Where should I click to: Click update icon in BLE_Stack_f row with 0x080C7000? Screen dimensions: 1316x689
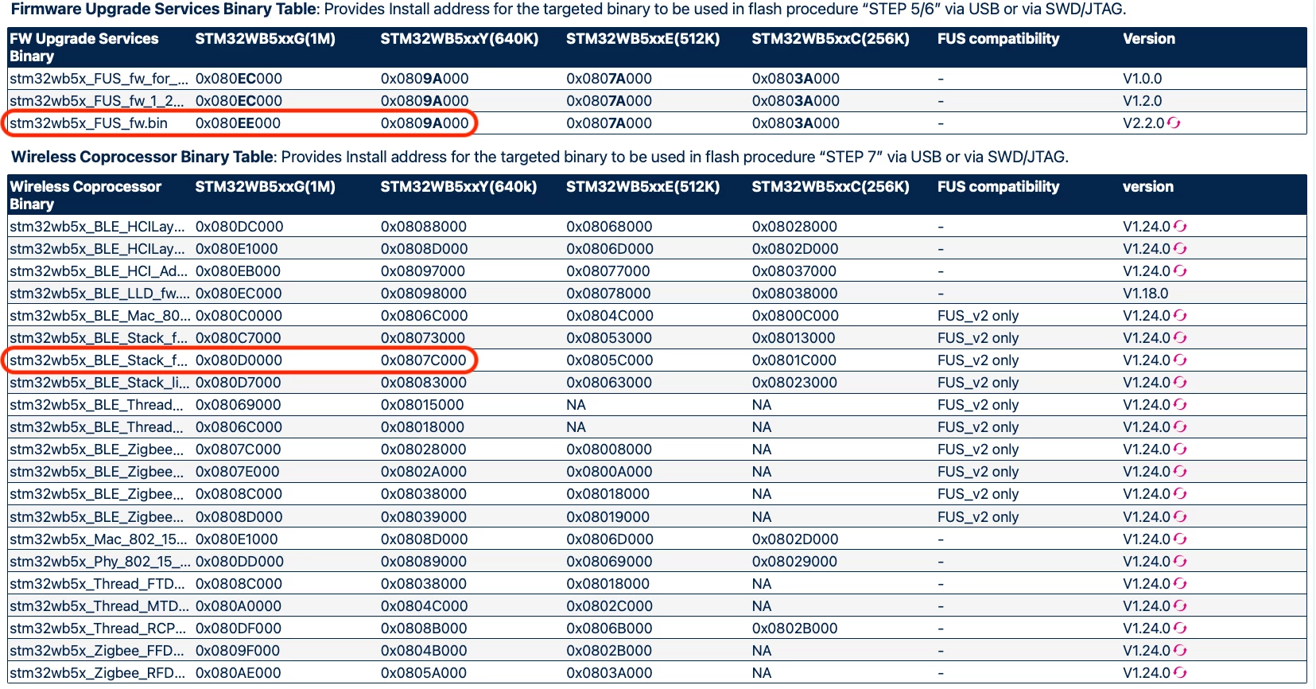(x=1180, y=337)
